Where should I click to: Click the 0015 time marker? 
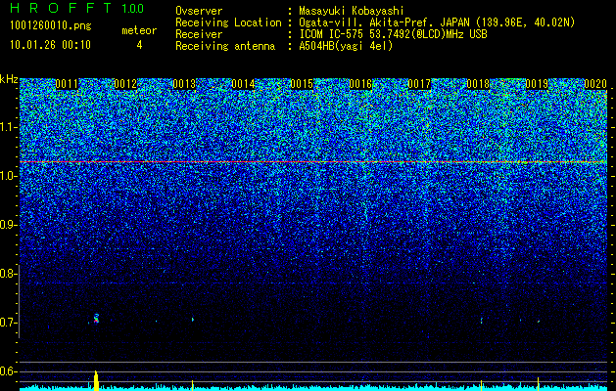pos(302,84)
